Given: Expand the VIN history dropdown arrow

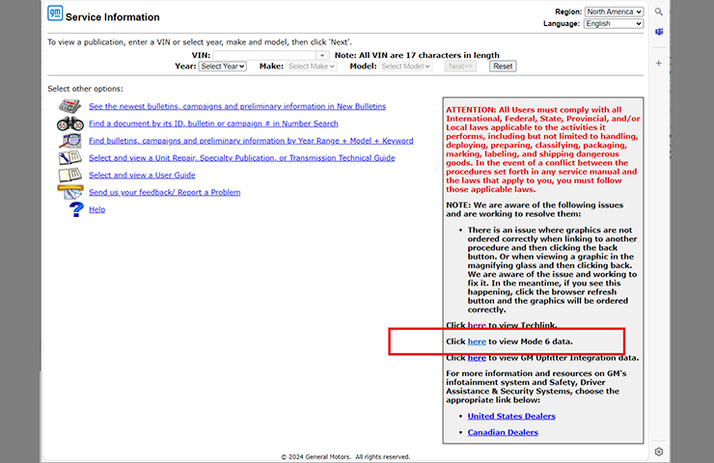Looking at the screenshot, I should (x=322, y=55).
